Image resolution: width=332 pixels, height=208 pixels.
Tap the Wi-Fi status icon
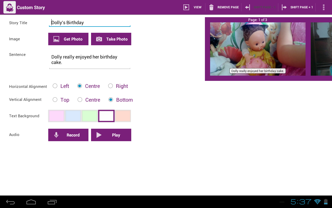tap(317, 202)
